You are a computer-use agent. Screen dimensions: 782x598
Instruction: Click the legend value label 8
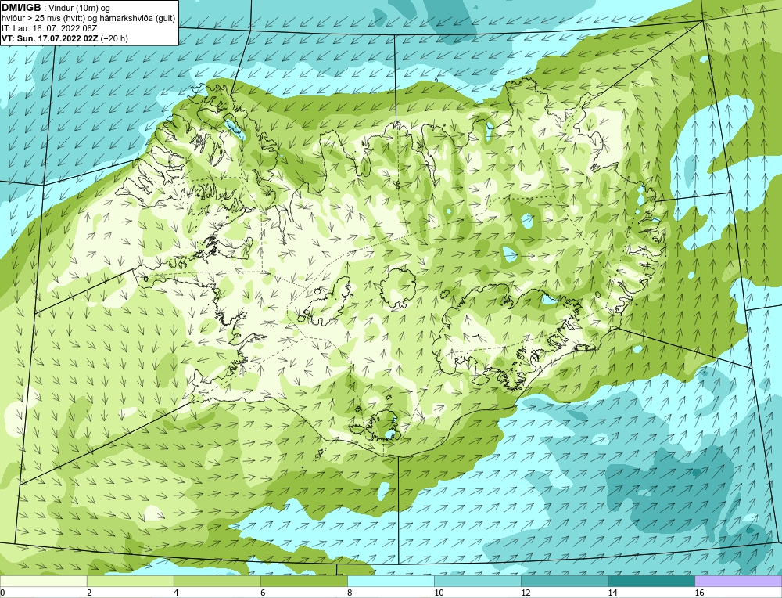click(350, 593)
